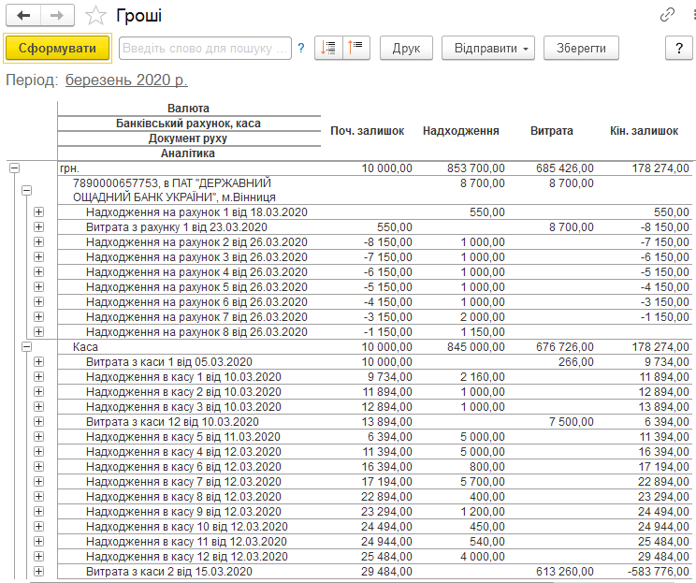Screen dimensions: 696x583
Task: Select Каса income total 845 000,00
Action: click(x=476, y=347)
